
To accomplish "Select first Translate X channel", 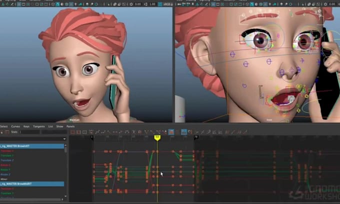I will pos(7,151).
